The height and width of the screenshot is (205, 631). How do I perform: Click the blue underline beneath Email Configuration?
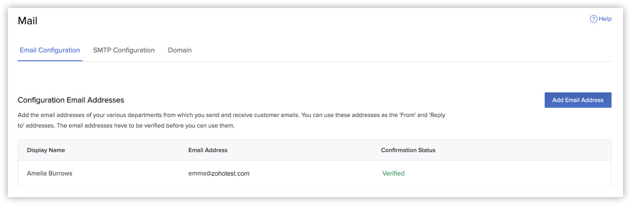(50, 61)
